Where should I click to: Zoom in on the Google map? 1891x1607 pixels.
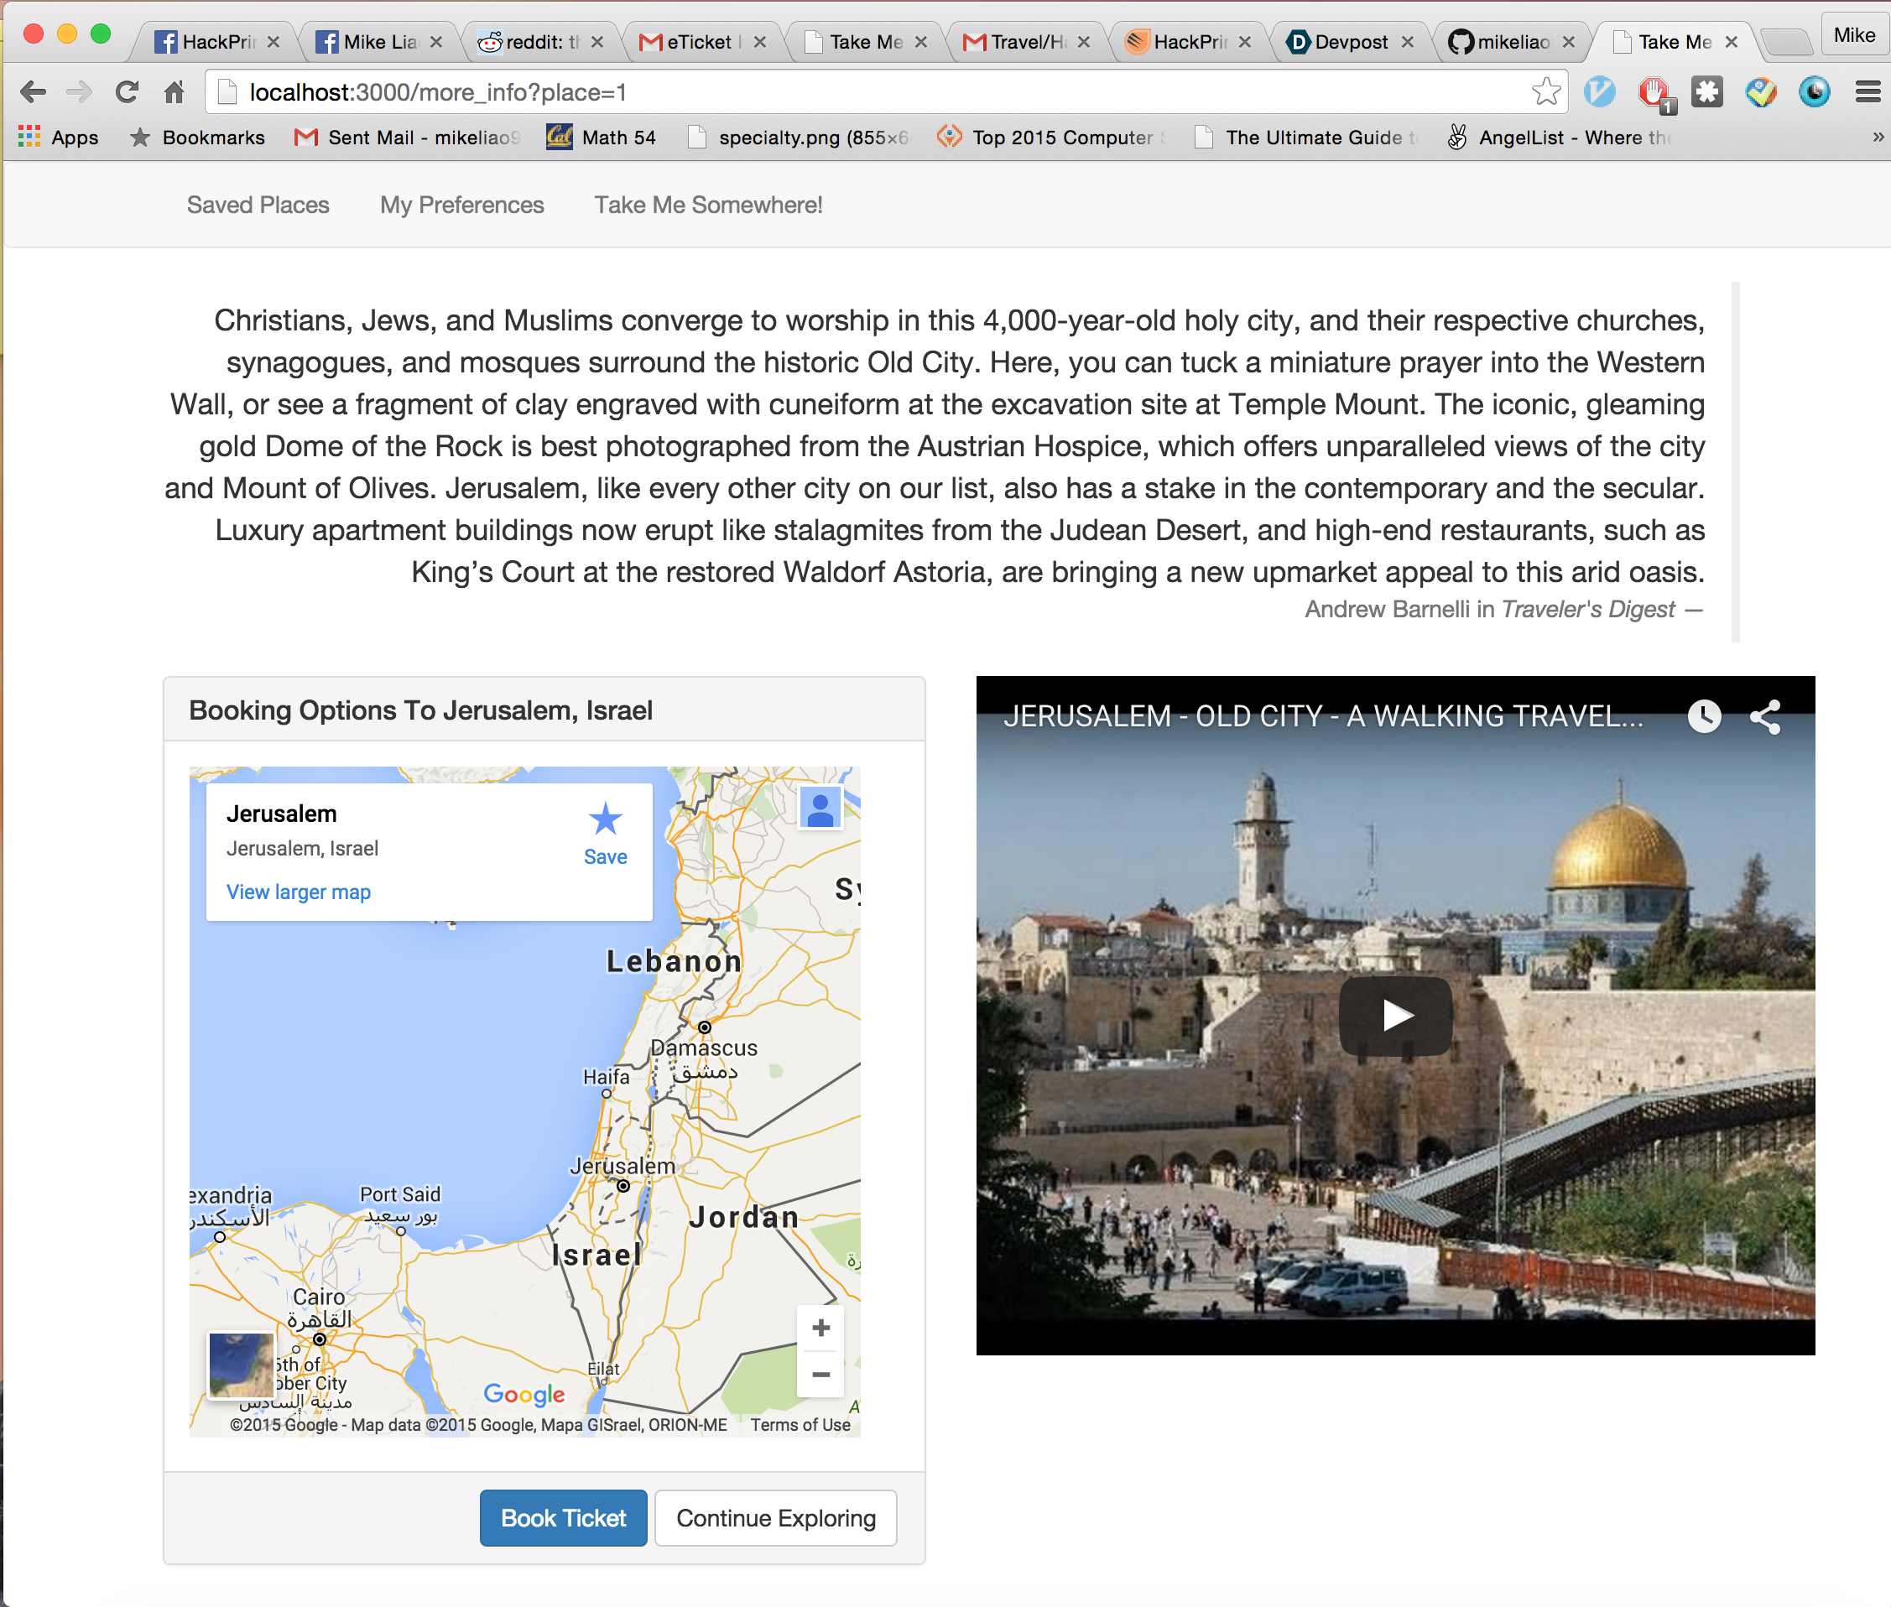coord(820,1328)
